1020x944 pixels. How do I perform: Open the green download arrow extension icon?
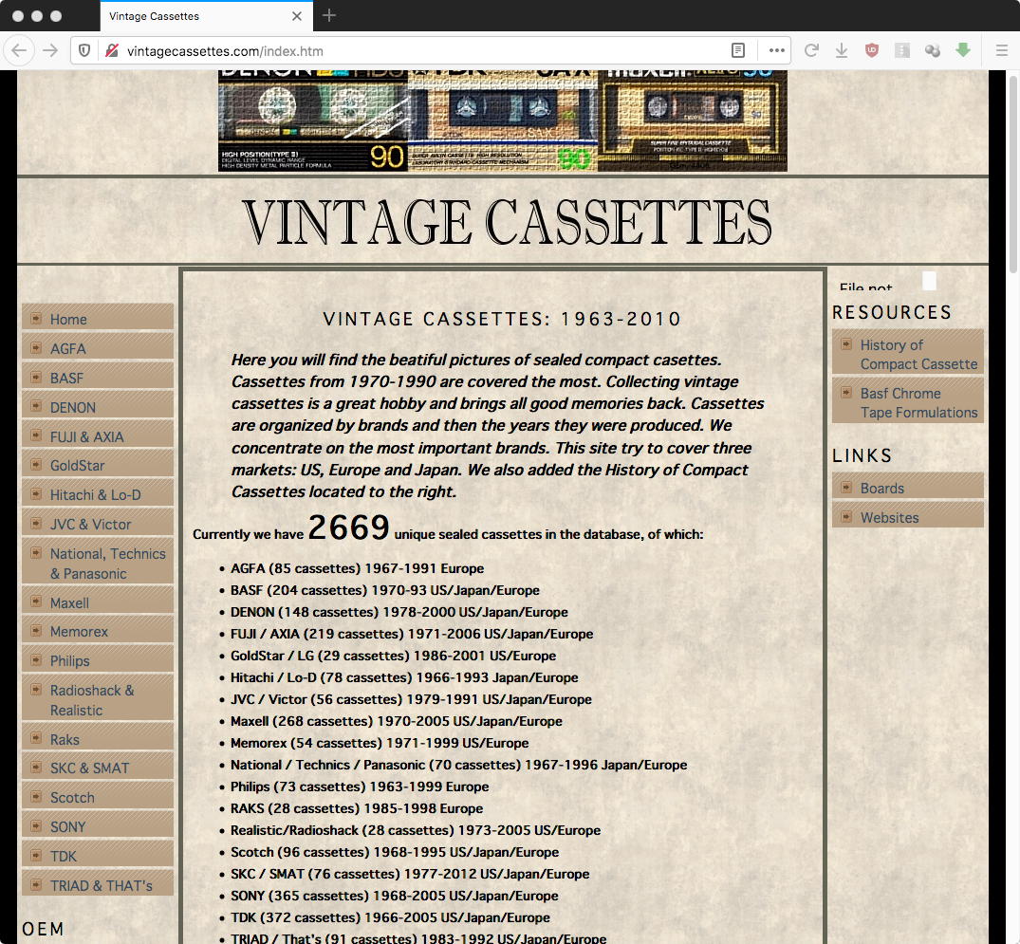coord(963,50)
